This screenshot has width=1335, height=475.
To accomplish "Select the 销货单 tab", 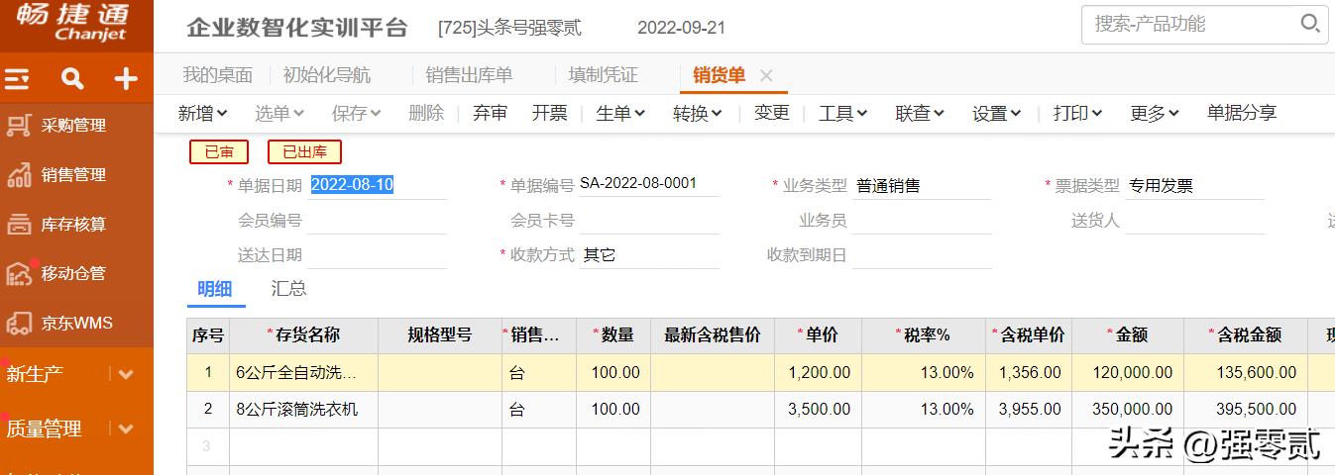I will pyautogui.click(x=719, y=75).
